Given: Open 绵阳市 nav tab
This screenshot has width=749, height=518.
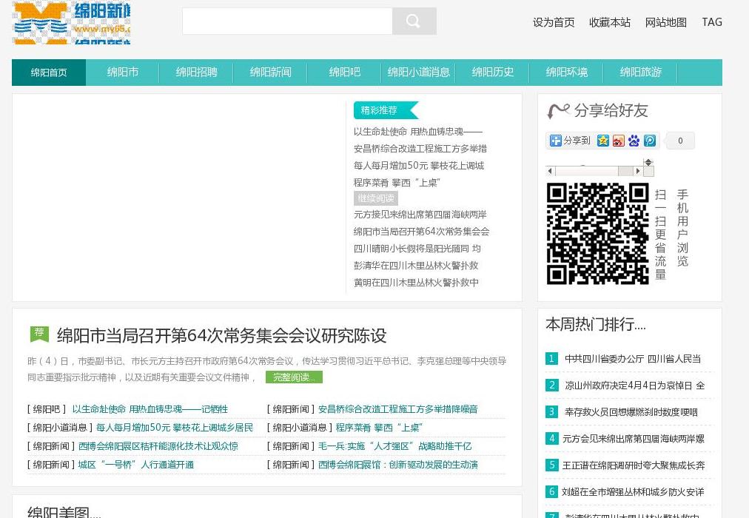Looking at the screenshot, I should [x=123, y=73].
